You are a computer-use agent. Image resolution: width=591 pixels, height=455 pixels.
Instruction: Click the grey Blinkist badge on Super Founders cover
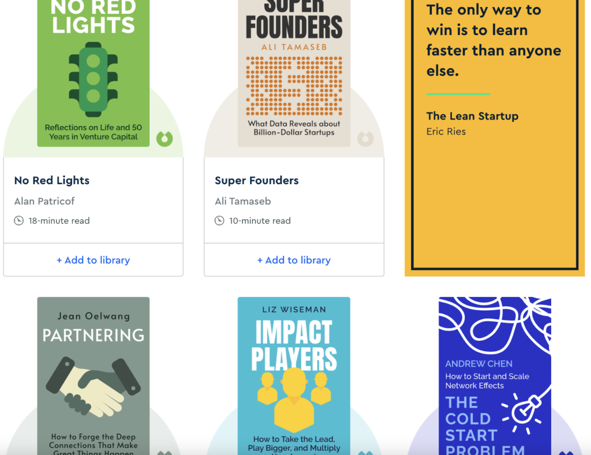(365, 138)
